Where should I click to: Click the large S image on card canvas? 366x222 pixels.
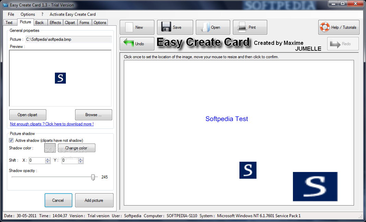(x=315, y=187)
